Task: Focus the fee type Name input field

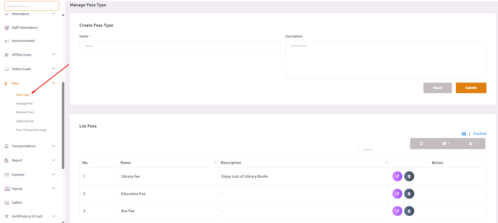Action: pos(180,46)
